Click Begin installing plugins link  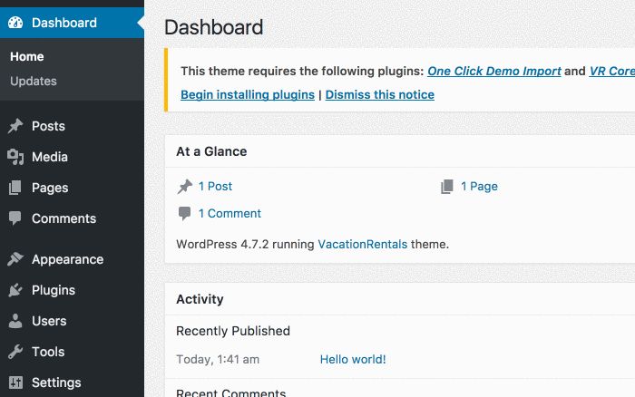[248, 94]
